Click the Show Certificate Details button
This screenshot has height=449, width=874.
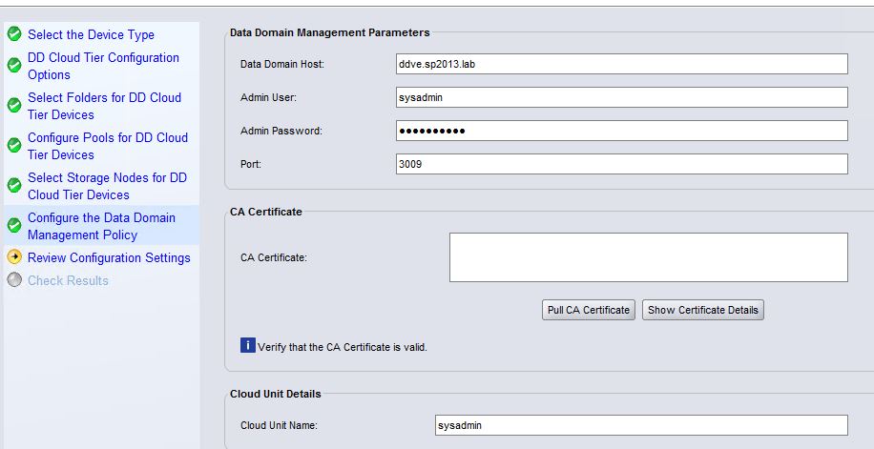[703, 310]
